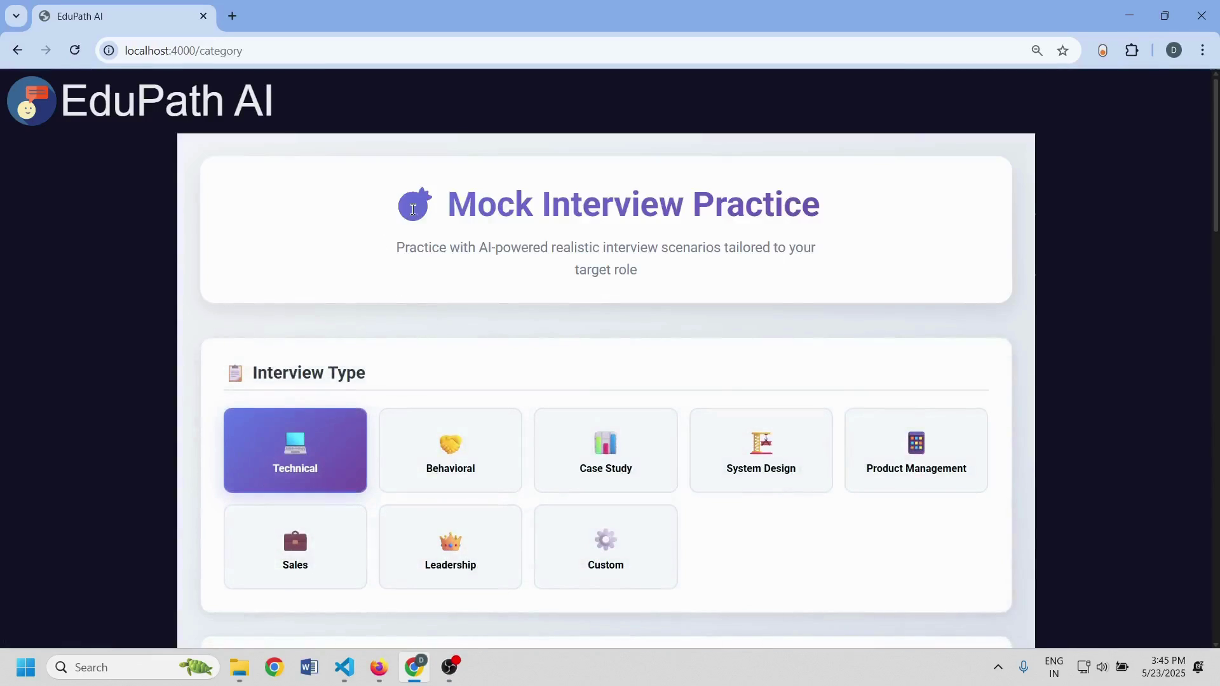
Task: Switch to the EduPath AI browser tab
Action: [x=121, y=17]
